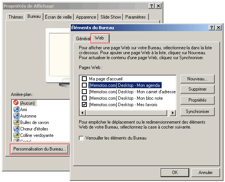Click the Synchroniser button

pos(198,111)
